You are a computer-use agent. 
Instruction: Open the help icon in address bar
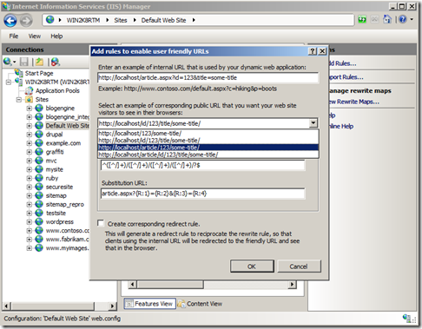click(x=403, y=19)
